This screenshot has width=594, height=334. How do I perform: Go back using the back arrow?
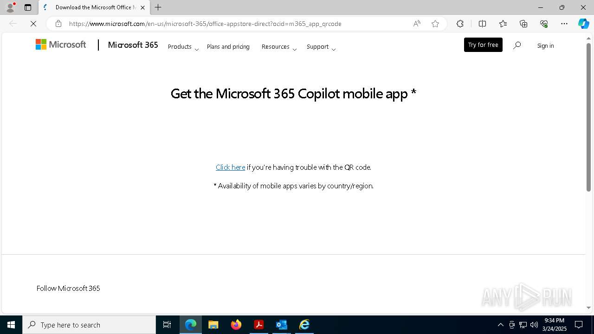point(13,24)
